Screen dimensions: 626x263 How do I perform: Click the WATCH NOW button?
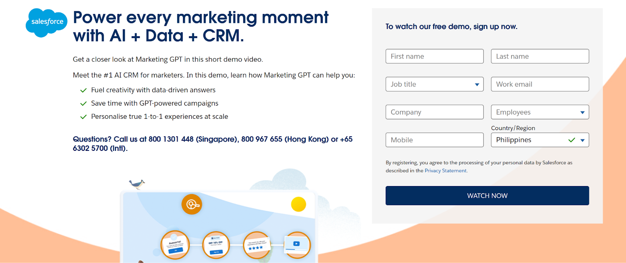[x=487, y=195]
